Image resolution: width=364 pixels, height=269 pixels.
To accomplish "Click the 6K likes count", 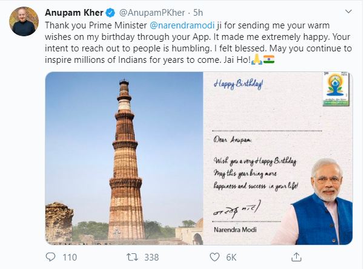I will 231,257.
